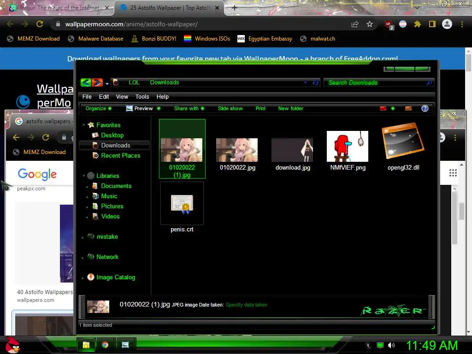The height and width of the screenshot is (354, 472).
Task: Select Image Catalog in navigation pane
Action: pyautogui.click(x=115, y=277)
